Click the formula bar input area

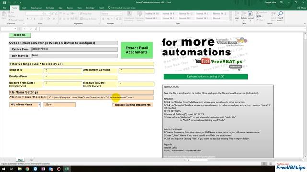coord(172,29)
